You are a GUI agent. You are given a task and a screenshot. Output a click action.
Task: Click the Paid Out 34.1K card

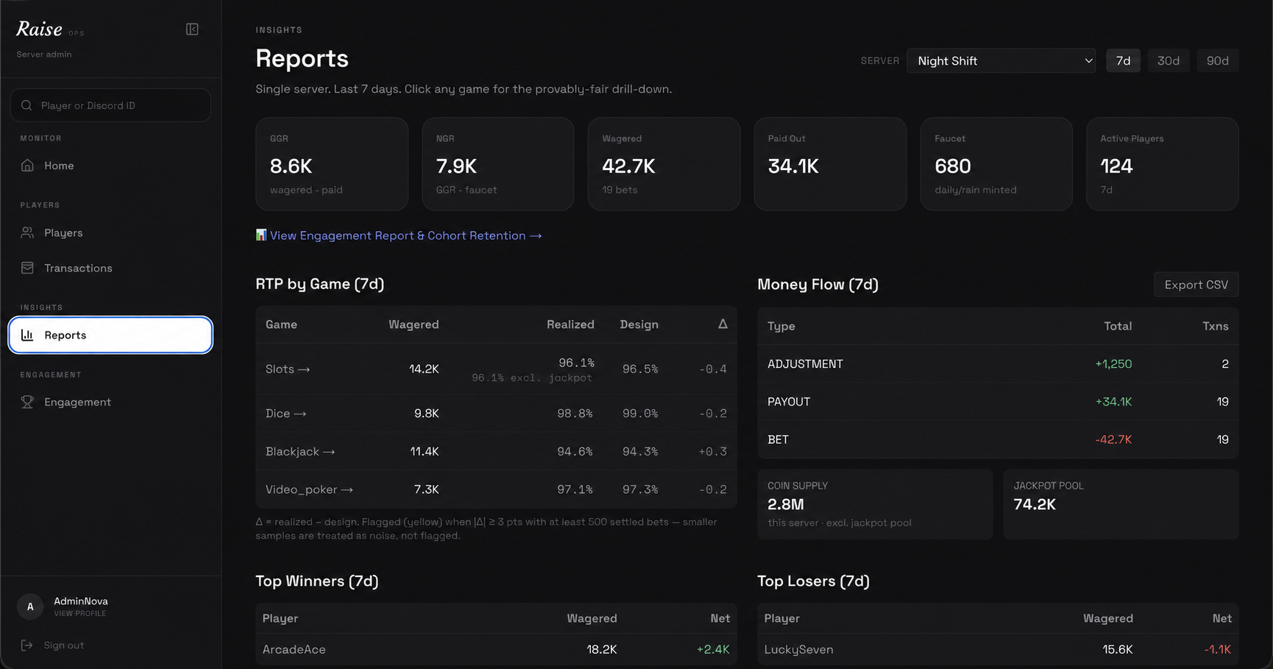tap(830, 164)
